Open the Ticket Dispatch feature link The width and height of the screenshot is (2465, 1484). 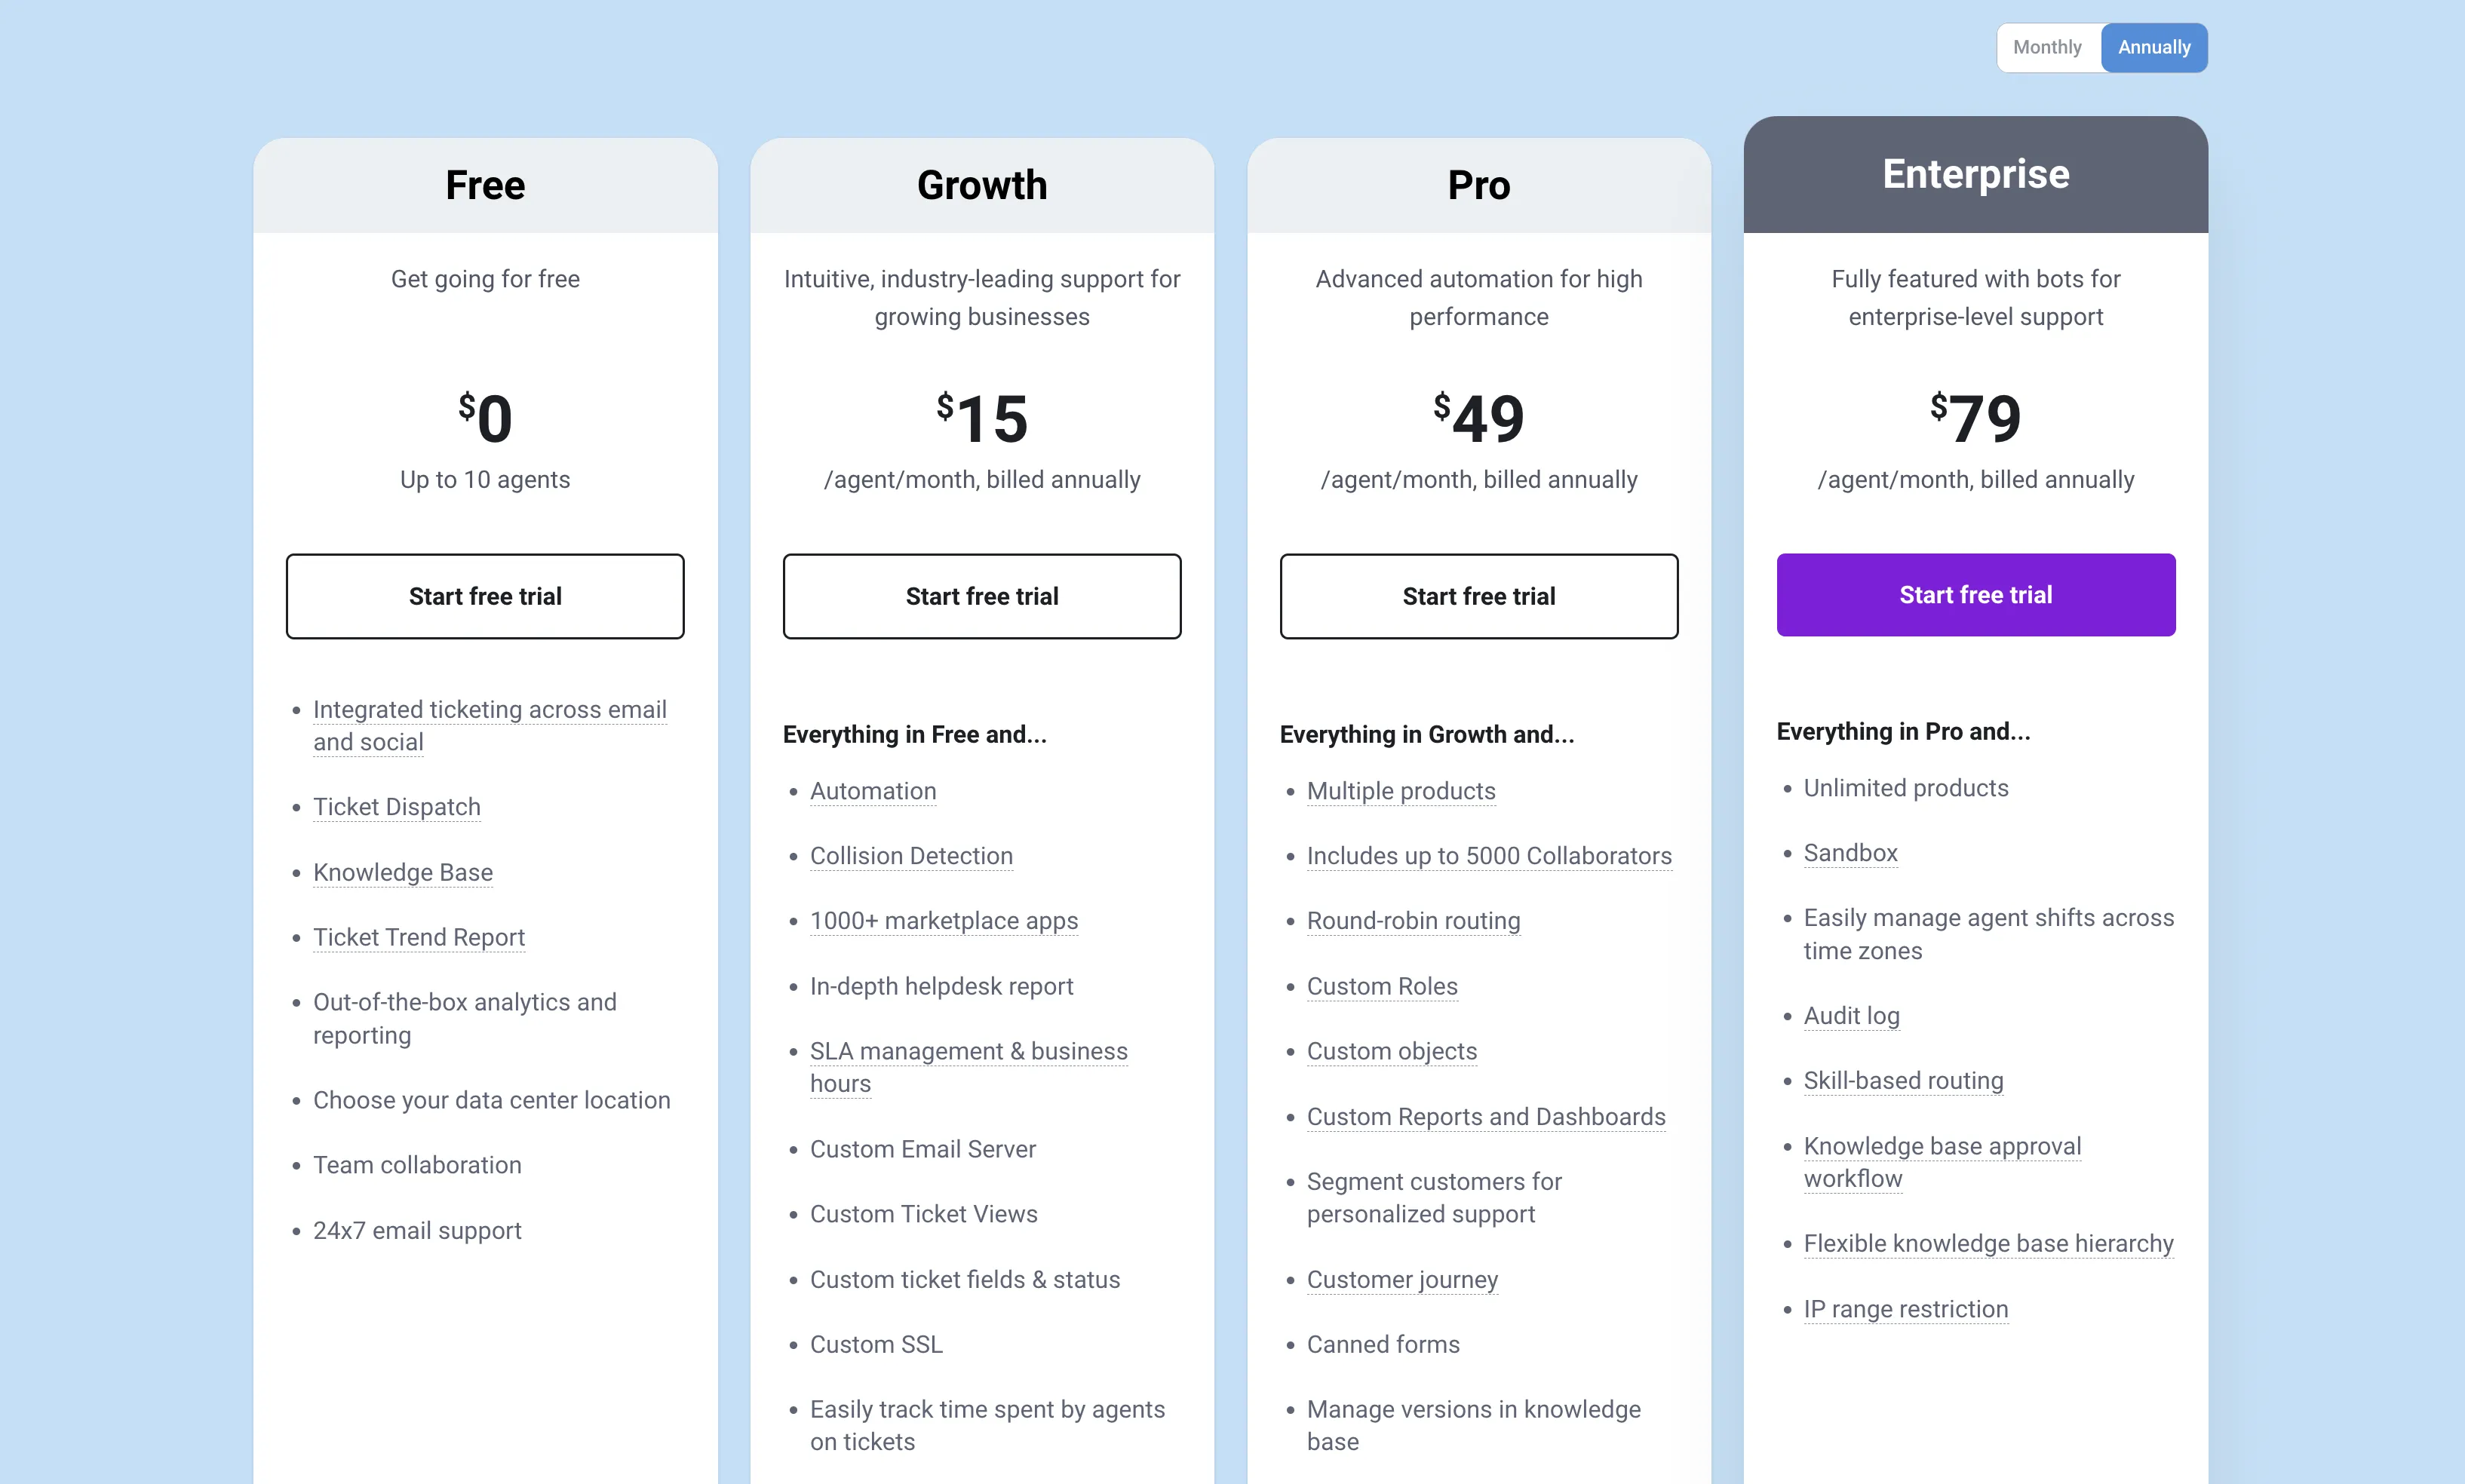(397, 807)
